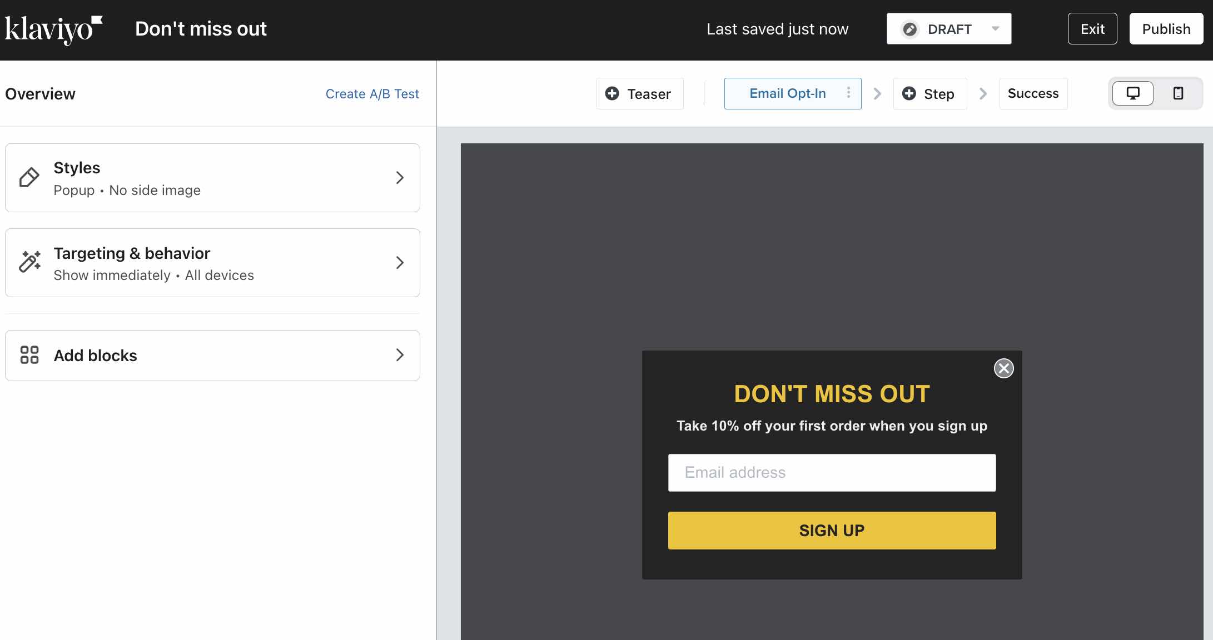Expand the Add blocks panel chevron
Image resolution: width=1213 pixels, height=640 pixels.
398,356
